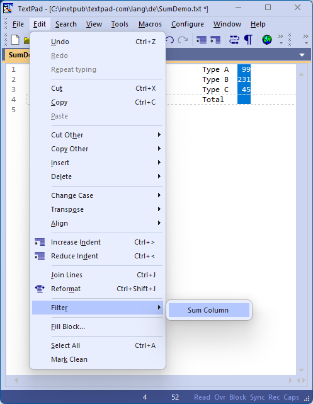The height and width of the screenshot is (404, 313).
Task: Choose Select All in Edit menu
Action: (98, 345)
